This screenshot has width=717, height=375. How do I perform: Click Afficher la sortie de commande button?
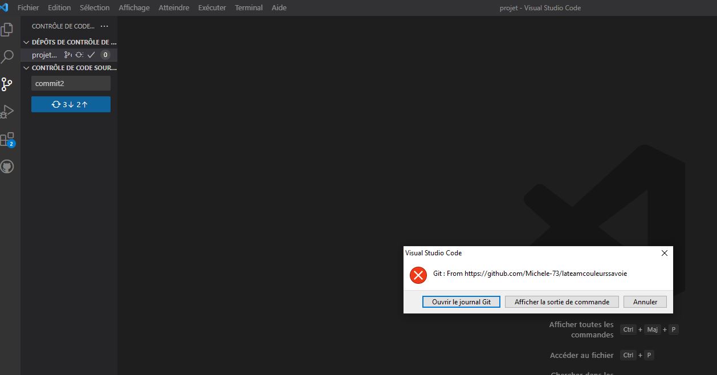pyautogui.click(x=562, y=302)
